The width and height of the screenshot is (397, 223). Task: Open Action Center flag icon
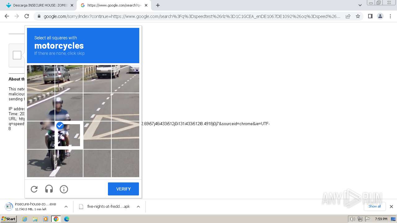[x=368, y=219]
